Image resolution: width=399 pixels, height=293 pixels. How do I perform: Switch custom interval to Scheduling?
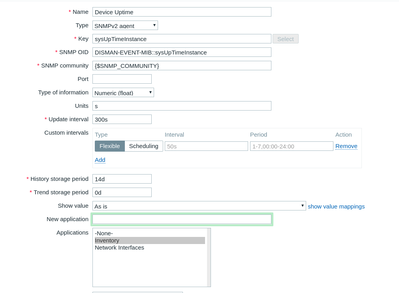[144, 146]
